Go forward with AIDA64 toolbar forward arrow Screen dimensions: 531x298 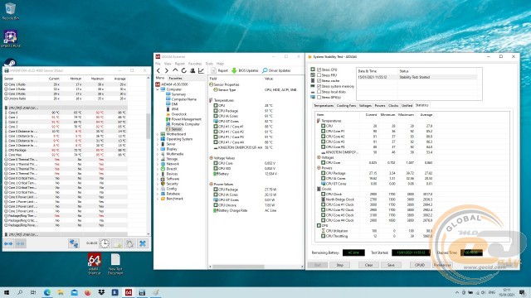[166, 70]
